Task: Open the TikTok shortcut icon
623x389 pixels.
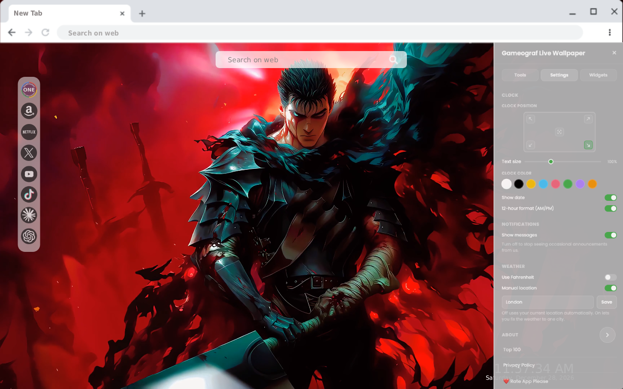Action: [x=29, y=194]
